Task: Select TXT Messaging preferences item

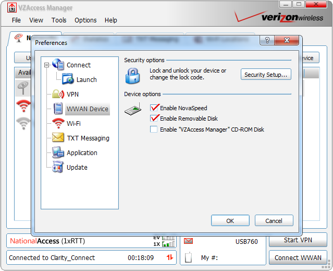Action: (88, 138)
